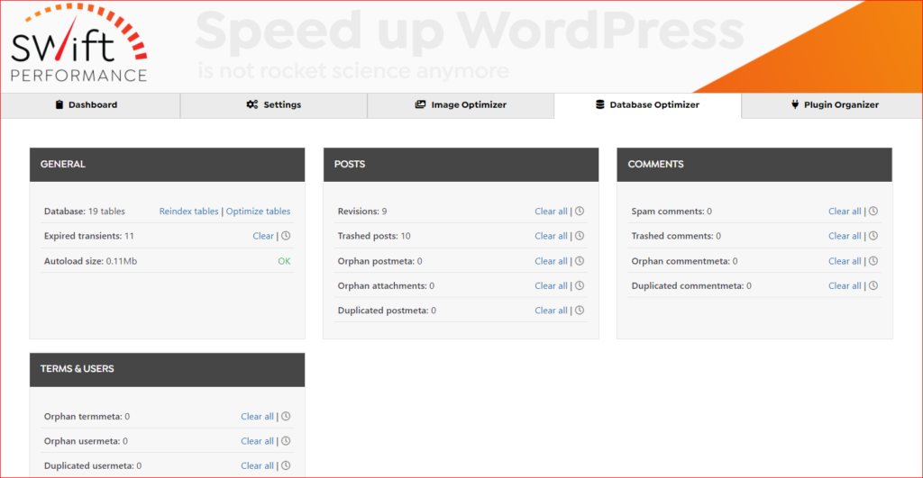
Task: Click schedule clock icon for Orphan postmeta
Action: [x=580, y=261]
